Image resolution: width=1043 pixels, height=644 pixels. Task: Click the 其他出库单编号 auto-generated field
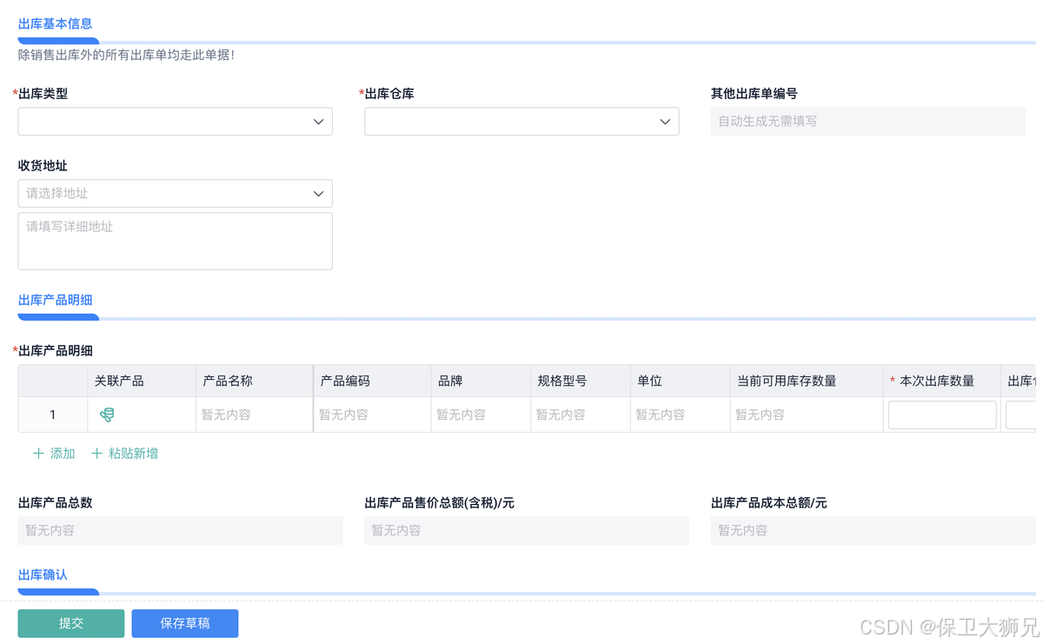(x=867, y=122)
